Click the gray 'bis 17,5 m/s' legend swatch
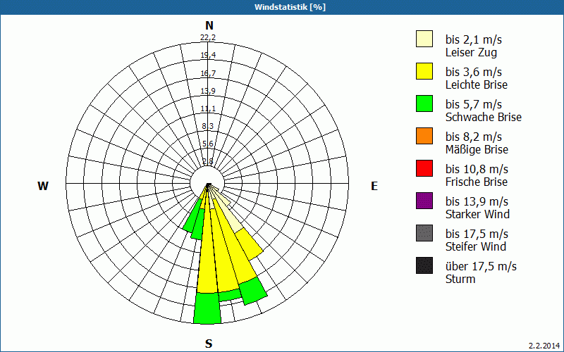Image resolution: width=564 pixels, height=352 pixels. 424,233
